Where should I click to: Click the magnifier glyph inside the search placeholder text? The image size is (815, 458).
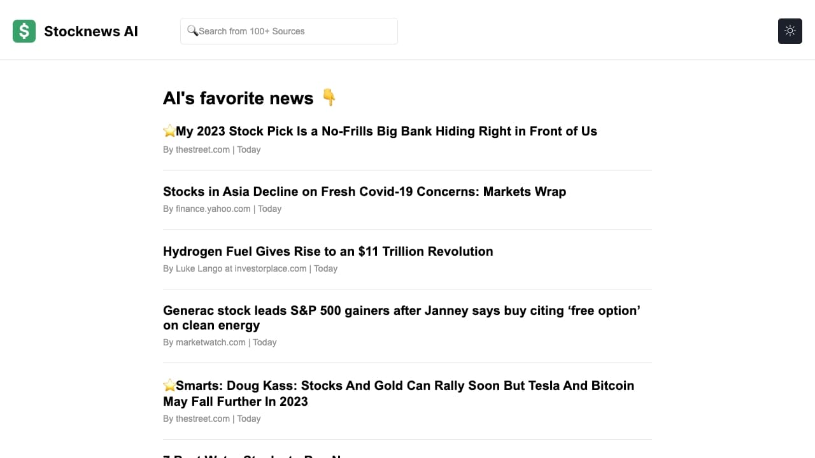pos(194,31)
